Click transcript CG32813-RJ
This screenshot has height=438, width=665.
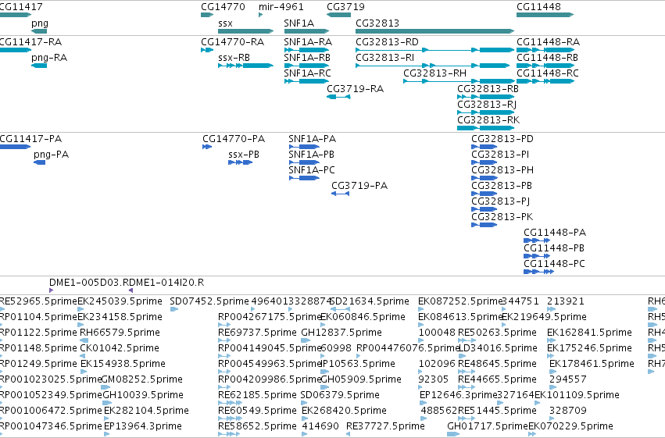click(x=485, y=112)
